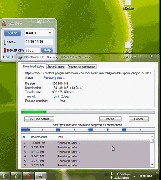Collapse details with Hide details button
The image size is (161, 180).
pyautogui.click(x=39, y=119)
